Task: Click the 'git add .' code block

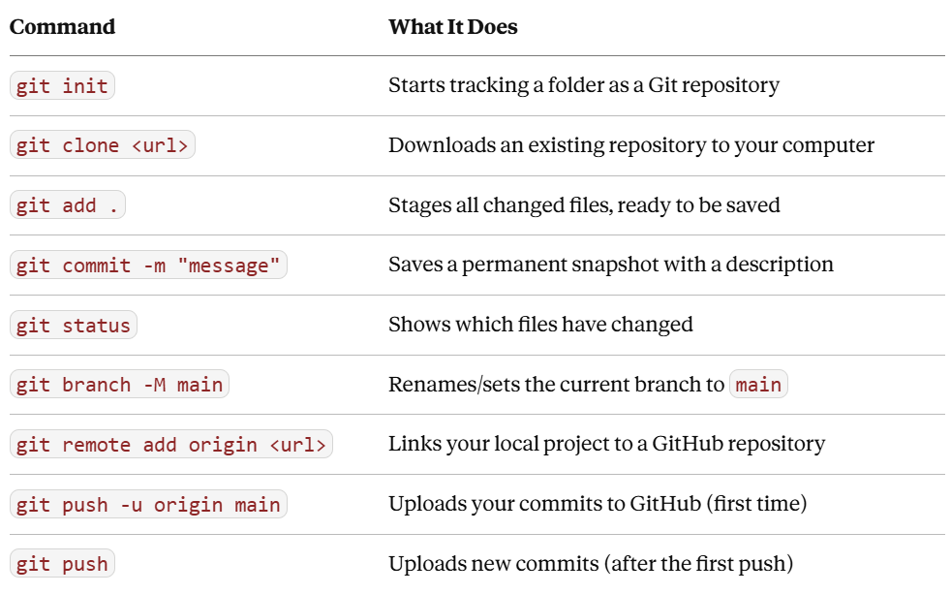Action: point(68,205)
